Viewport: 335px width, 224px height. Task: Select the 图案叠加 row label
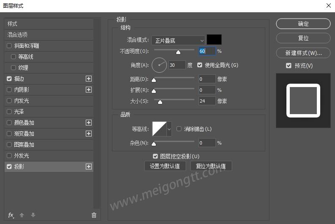[x=24, y=145]
